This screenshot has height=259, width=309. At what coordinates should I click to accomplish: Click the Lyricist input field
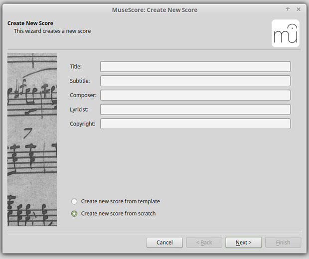[x=195, y=110]
